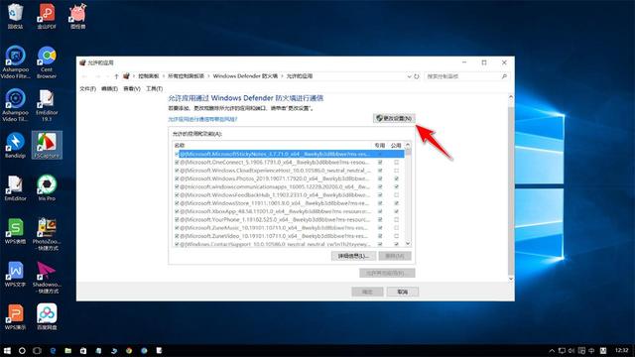This screenshot has height=357, width=635.
Task: Click the window's vertical scrollbar thumb
Action: 511,190
